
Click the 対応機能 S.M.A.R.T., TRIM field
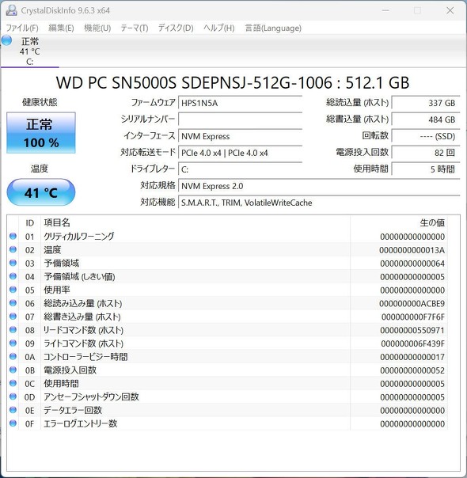click(319, 203)
